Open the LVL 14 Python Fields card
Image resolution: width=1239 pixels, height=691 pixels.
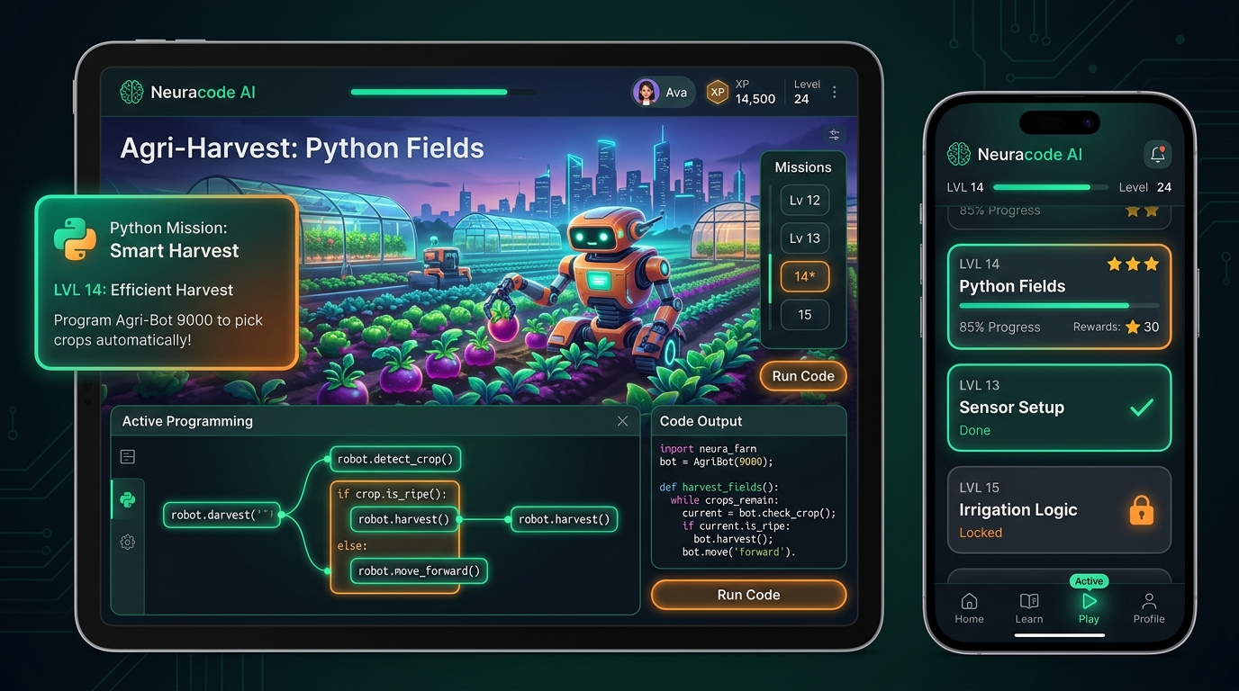pyautogui.click(x=1060, y=297)
